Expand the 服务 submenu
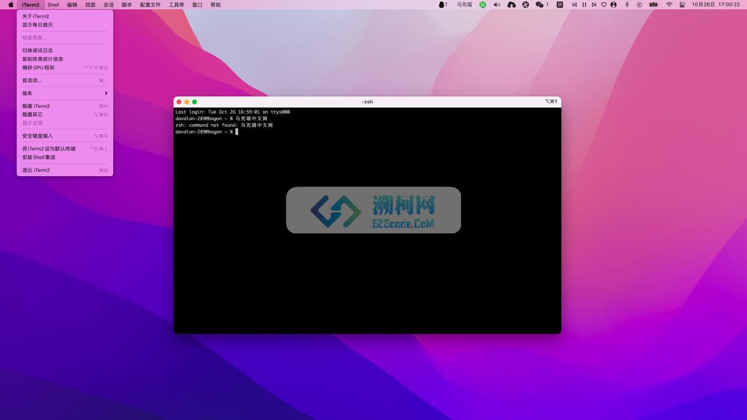This screenshot has width=747, height=420. pyautogui.click(x=65, y=93)
